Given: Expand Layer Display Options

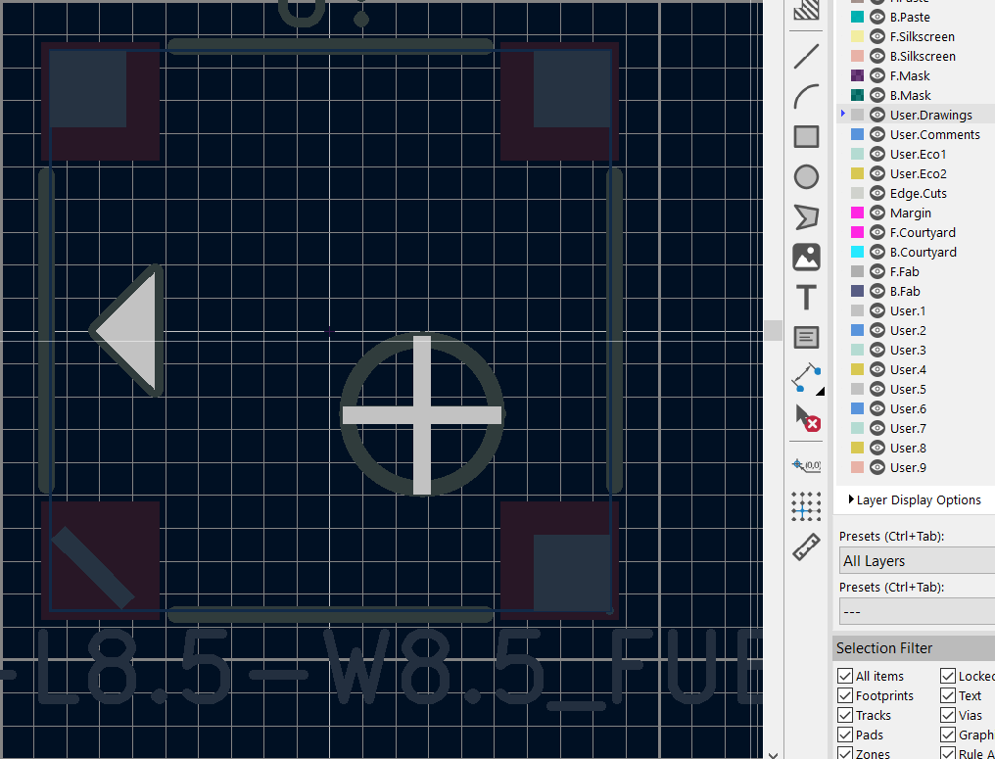Looking at the screenshot, I should coord(915,500).
